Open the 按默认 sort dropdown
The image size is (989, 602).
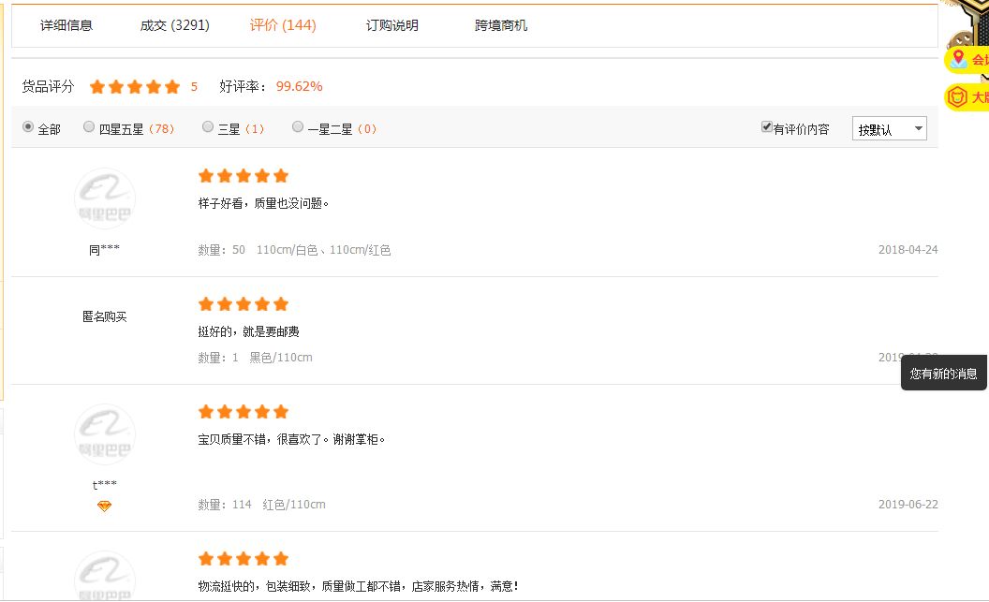point(889,129)
